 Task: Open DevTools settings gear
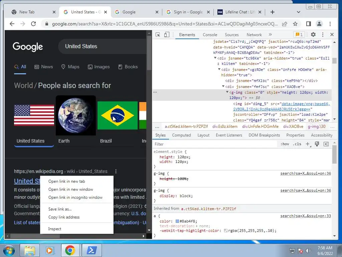(x=313, y=34)
